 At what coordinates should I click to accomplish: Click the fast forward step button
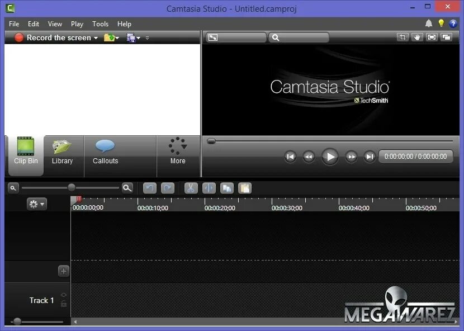tap(351, 157)
